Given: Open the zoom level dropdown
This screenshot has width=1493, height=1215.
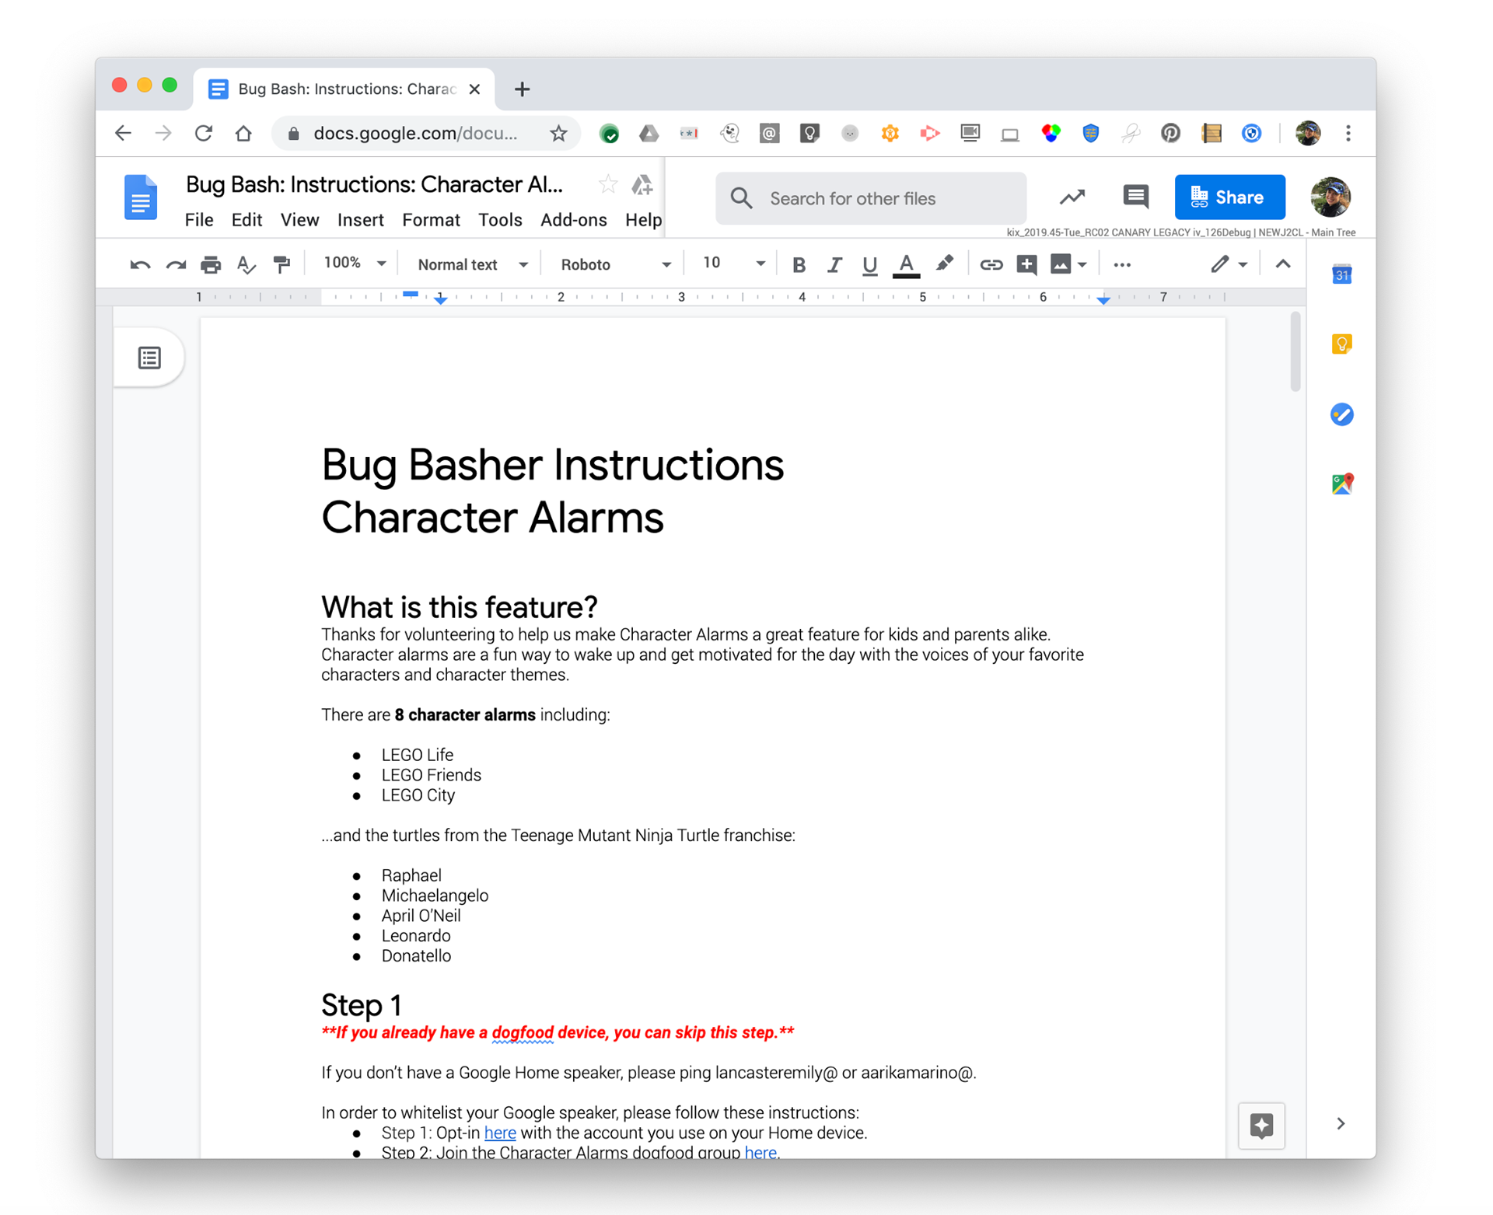Looking at the screenshot, I should coord(355,264).
